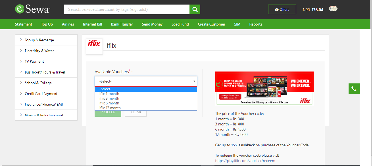
Task: Choose iflix 12 month voucher option
Action: (146, 108)
